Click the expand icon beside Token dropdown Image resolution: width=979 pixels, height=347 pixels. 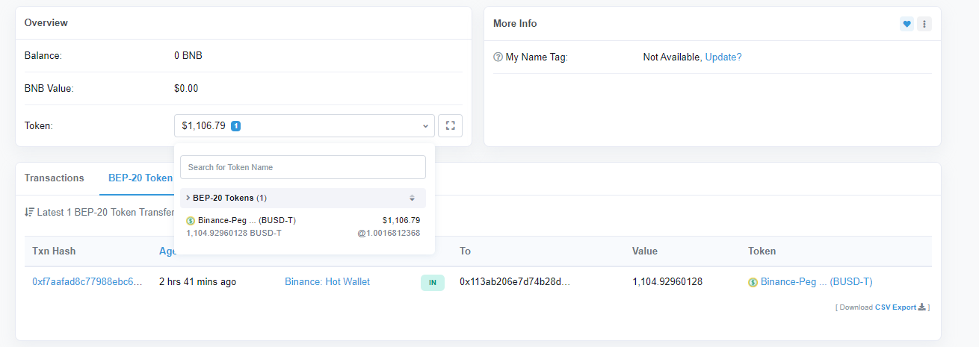point(450,126)
